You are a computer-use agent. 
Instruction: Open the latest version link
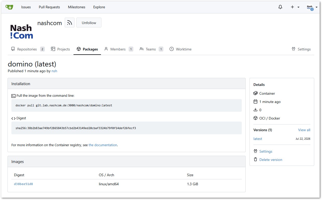258,139
